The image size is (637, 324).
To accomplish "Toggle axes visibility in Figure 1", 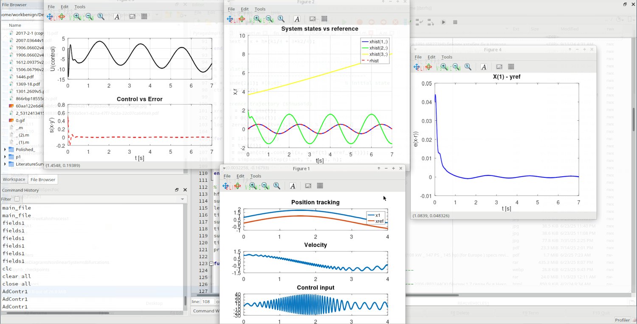I will pos(308,186).
